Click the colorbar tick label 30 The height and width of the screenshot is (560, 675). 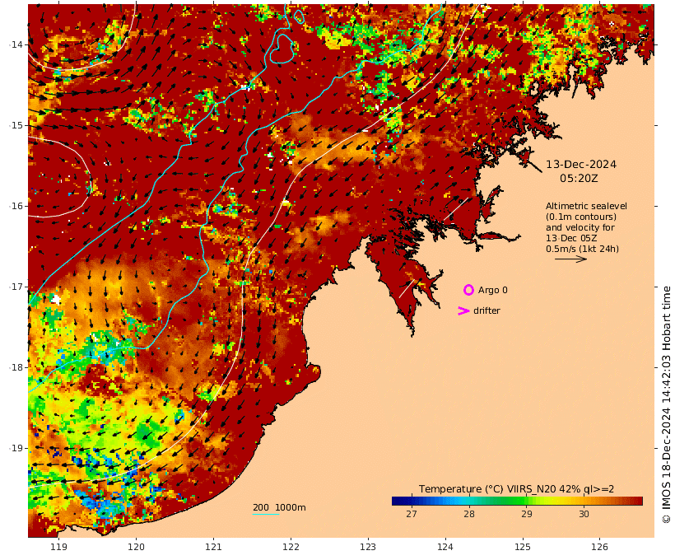point(584,514)
